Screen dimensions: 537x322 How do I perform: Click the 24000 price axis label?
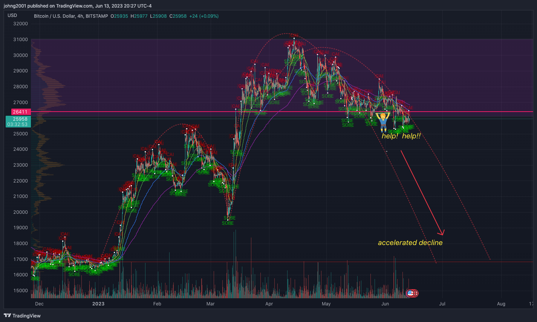pos(20,149)
